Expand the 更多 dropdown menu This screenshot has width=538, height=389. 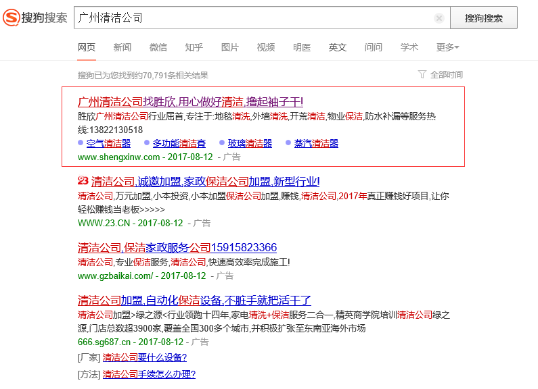447,47
